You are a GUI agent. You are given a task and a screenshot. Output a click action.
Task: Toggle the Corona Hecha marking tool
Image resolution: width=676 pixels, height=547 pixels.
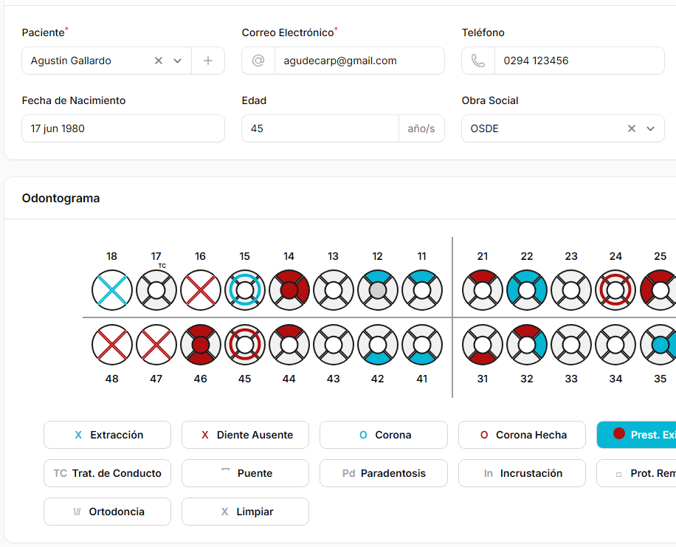point(522,435)
